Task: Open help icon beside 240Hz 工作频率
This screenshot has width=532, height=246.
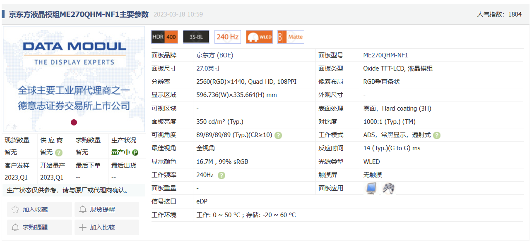Action: pos(221,175)
